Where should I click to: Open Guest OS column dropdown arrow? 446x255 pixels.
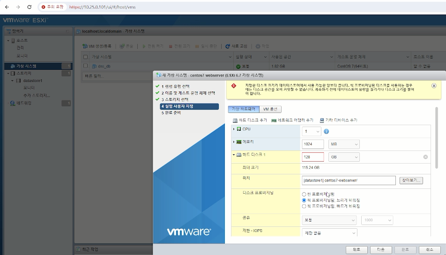coord(407,57)
